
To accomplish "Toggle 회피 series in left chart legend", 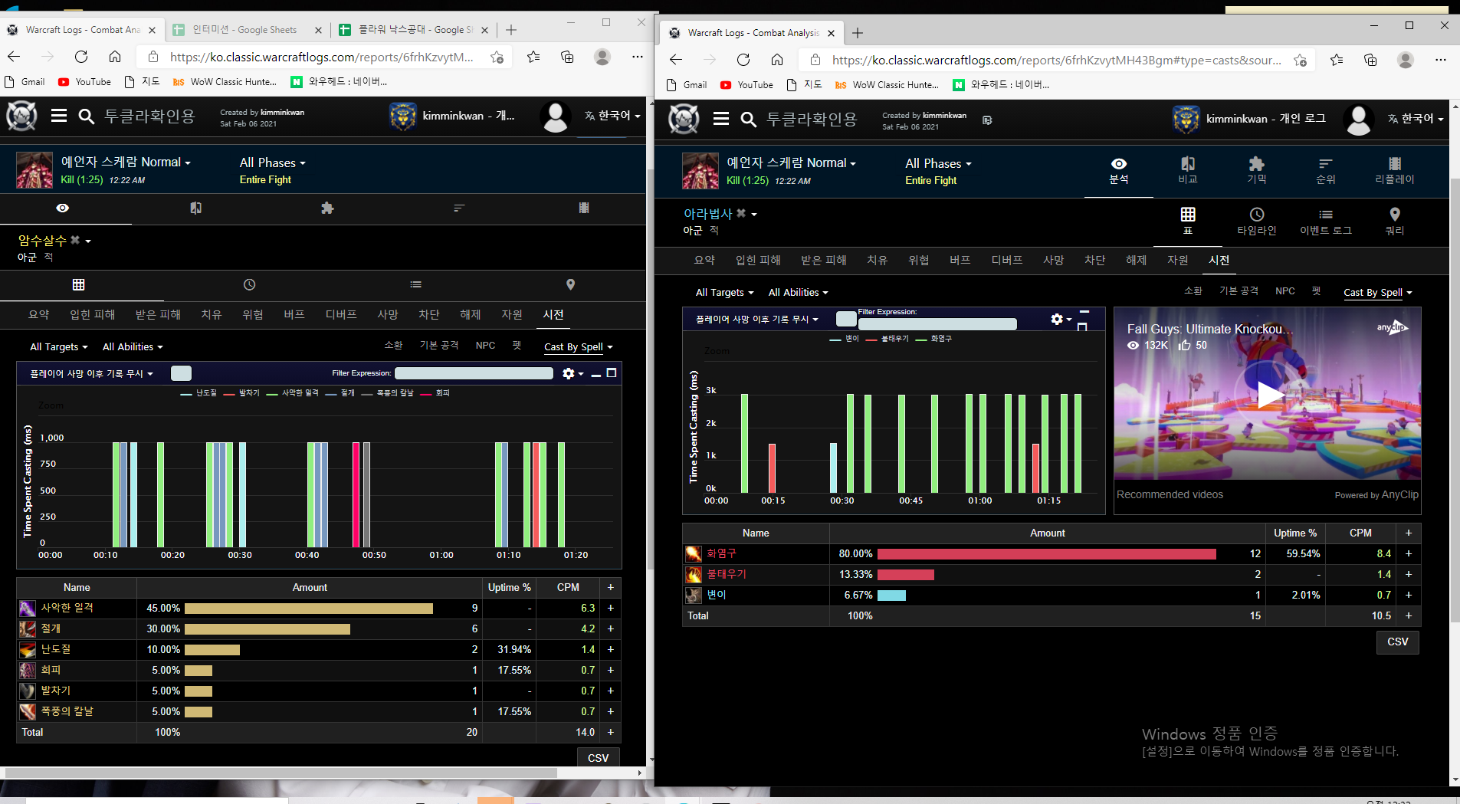I will point(435,392).
